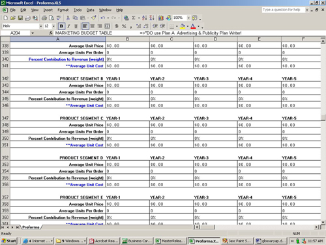Click the Insert Function fx button
Viewport: 326px width, 245px height.
tap(51, 33)
